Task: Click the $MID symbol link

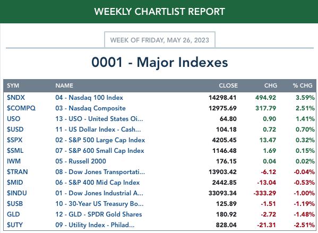Action: [15, 183]
